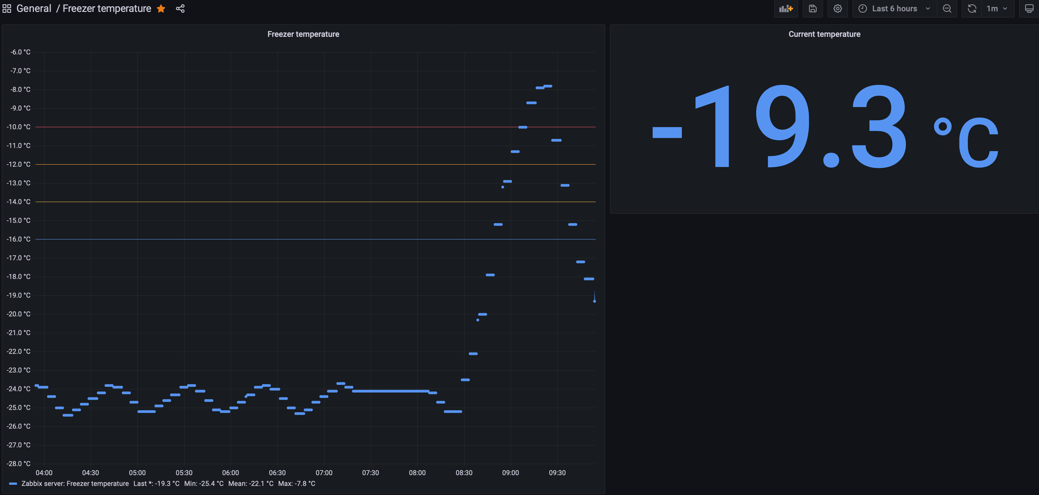Click the clock icon in the time picker
Image resolution: width=1039 pixels, height=495 pixels.
click(862, 8)
